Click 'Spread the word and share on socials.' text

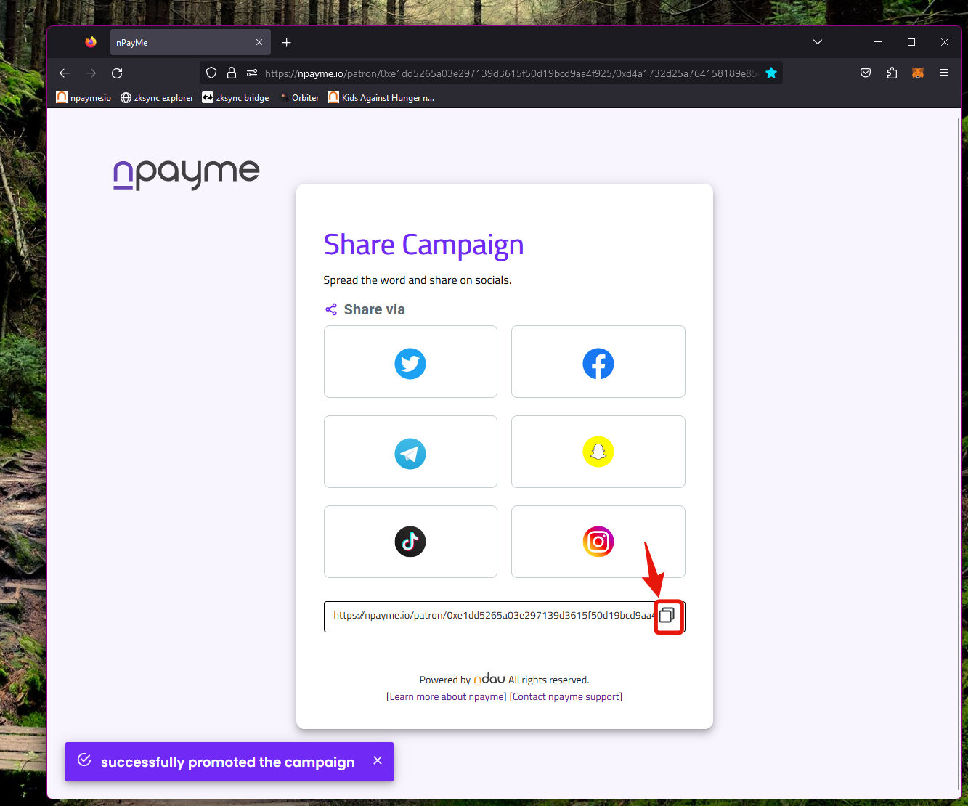(418, 280)
